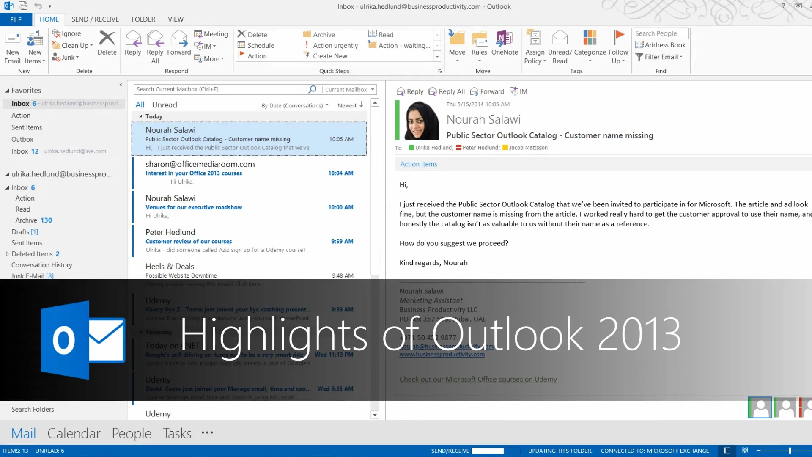Screen dimensions: 812x457
Task: Open Calendar in the navigation bar
Action: 74,433
